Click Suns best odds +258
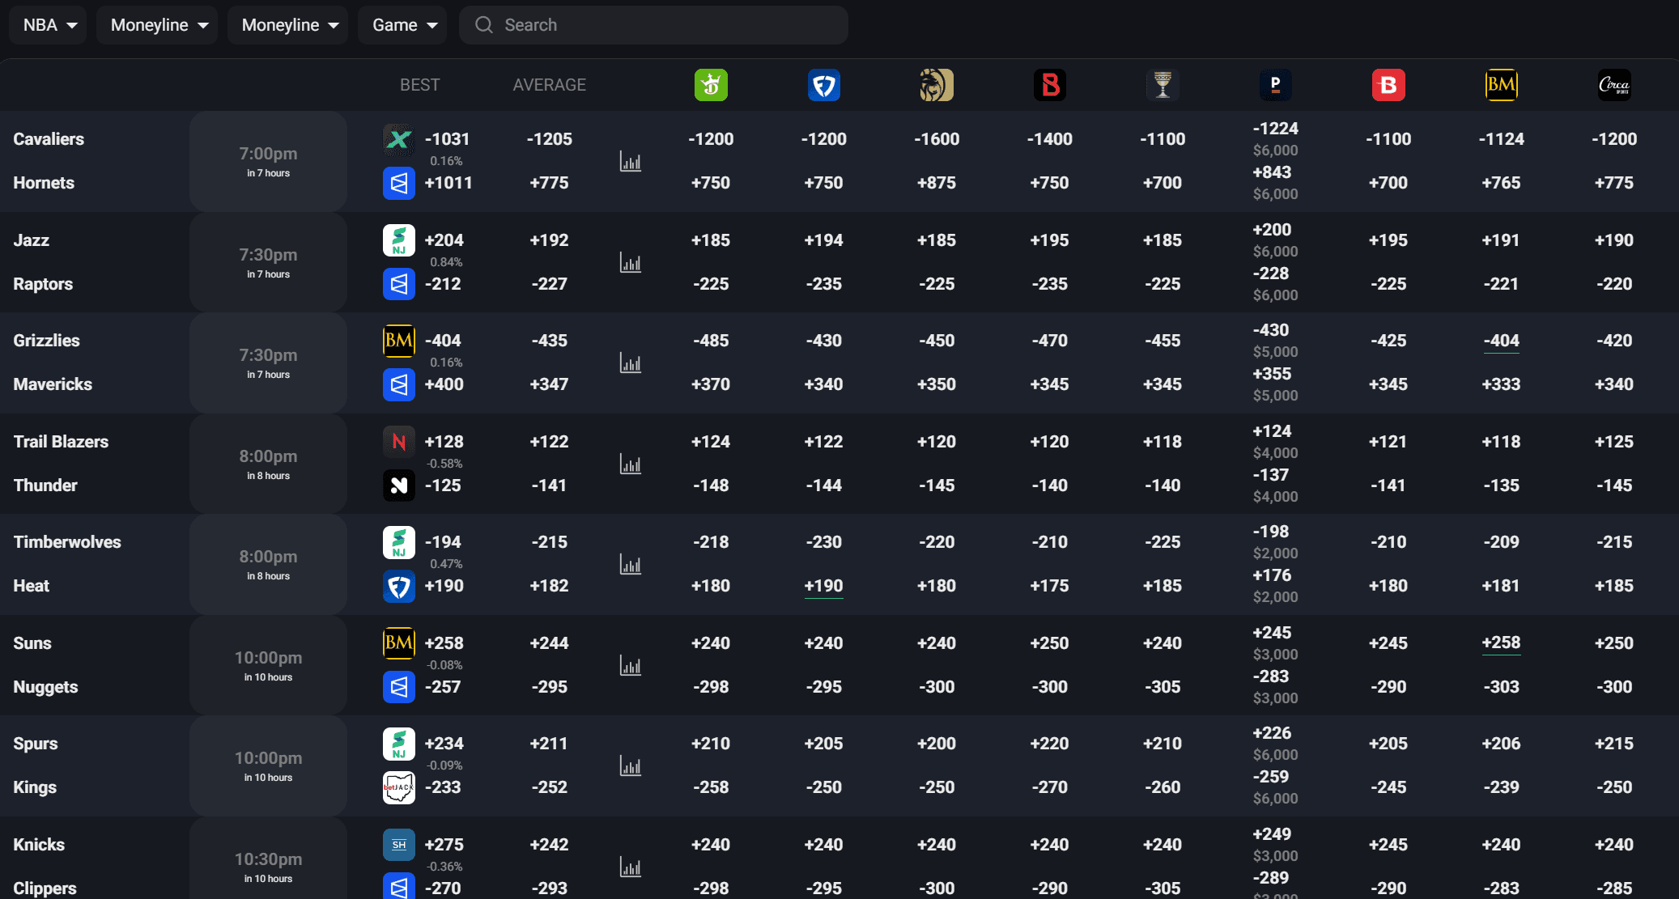This screenshot has width=1679, height=899. coord(444,643)
